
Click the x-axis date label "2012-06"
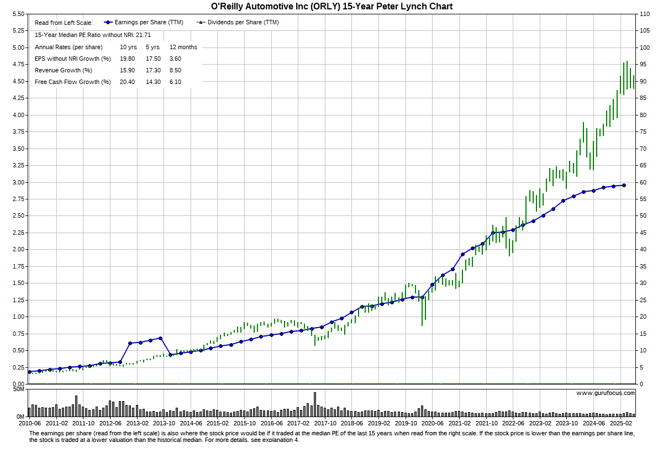point(110,424)
